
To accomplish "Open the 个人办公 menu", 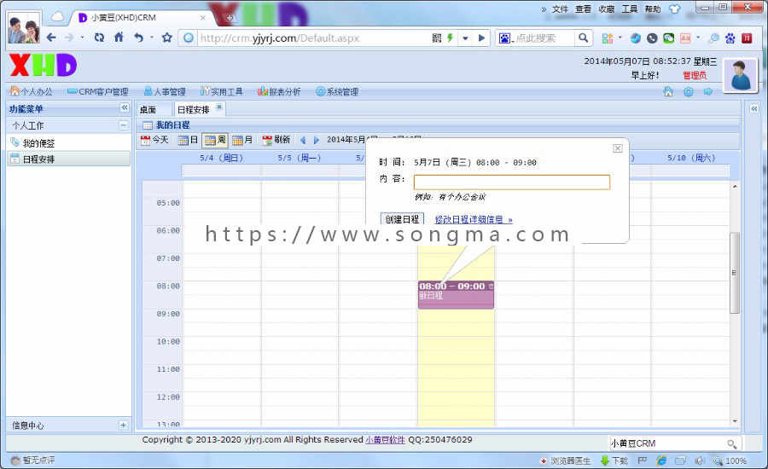I will click(32, 91).
